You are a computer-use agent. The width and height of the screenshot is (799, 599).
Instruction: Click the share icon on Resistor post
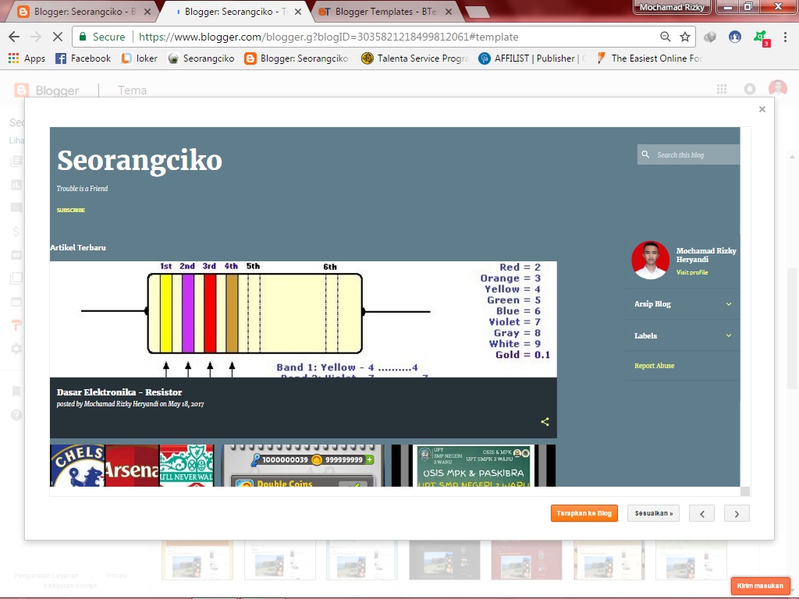coord(545,422)
